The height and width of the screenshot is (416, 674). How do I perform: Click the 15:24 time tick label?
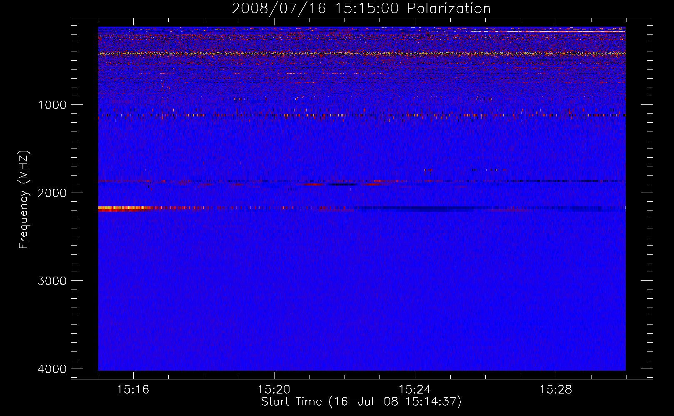[415, 389]
